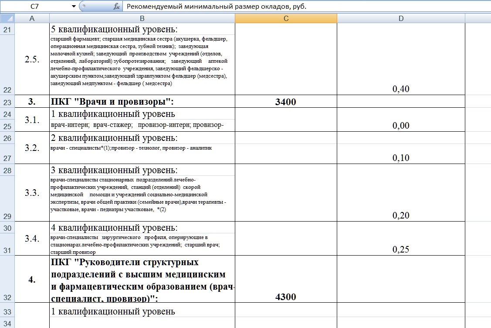Viewport: 491px width, 328px height.
Task: Click the value 3400 in column C
Action: pos(286,102)
